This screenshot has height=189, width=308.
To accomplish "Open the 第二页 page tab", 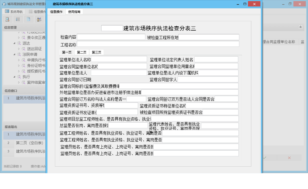I will coord(81,52).
